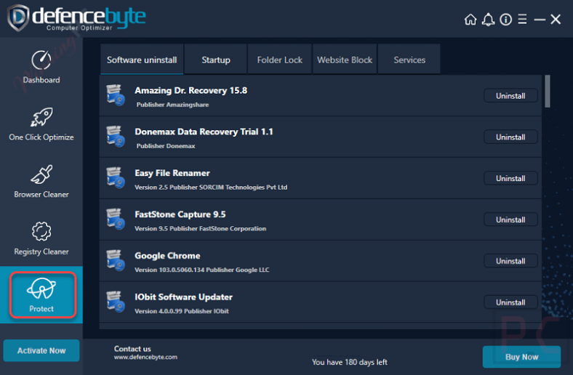Click the defencebyte shield logo
Viewport: 573px width, 375px height.
point(18,17)
